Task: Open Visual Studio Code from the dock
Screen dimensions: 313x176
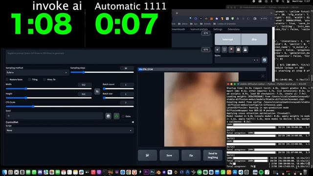Action: (241, 172)
